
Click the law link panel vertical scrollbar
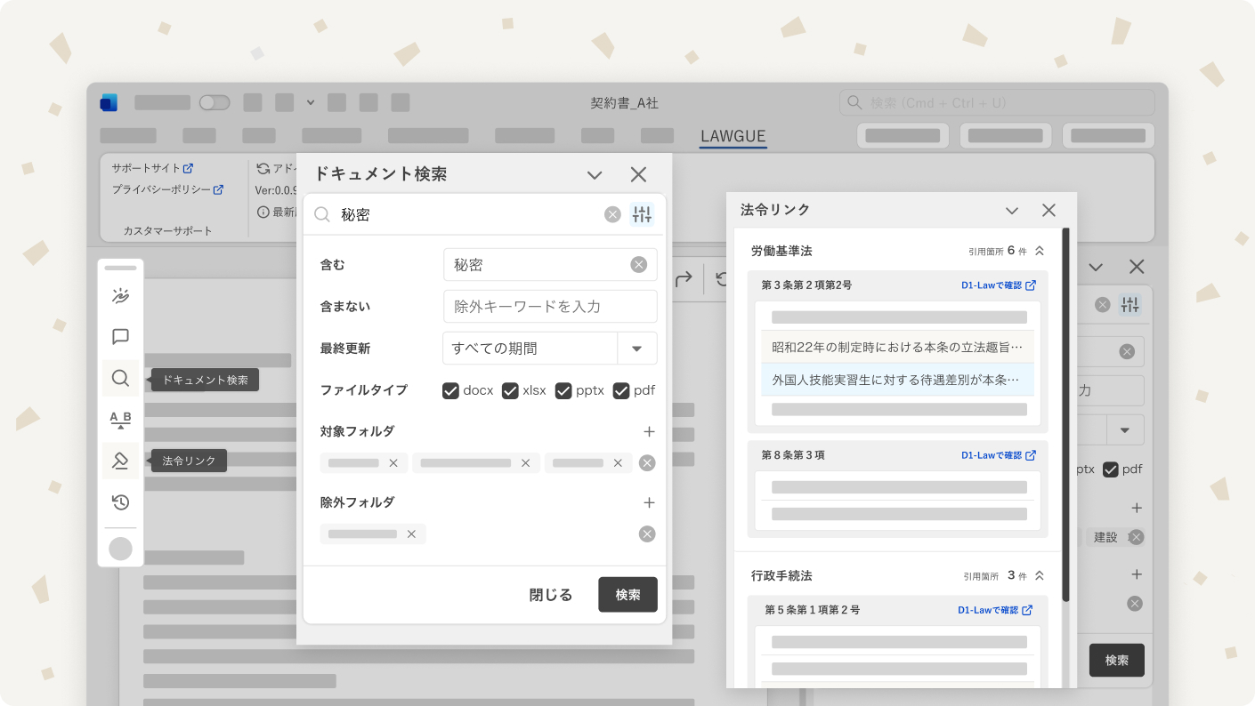click(1065, 418)
